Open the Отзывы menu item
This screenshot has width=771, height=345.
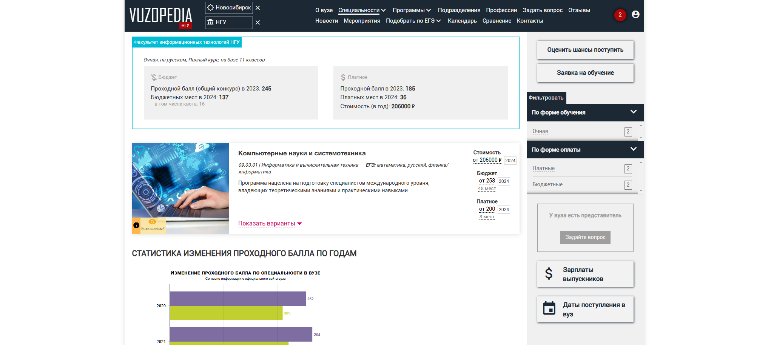pyautogui.click(x=579, y=10)
